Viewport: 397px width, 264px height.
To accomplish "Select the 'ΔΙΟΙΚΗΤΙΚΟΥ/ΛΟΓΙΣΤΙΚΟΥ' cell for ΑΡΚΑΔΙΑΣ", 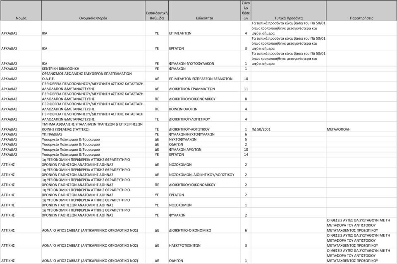I will click(x=205, y=117).
